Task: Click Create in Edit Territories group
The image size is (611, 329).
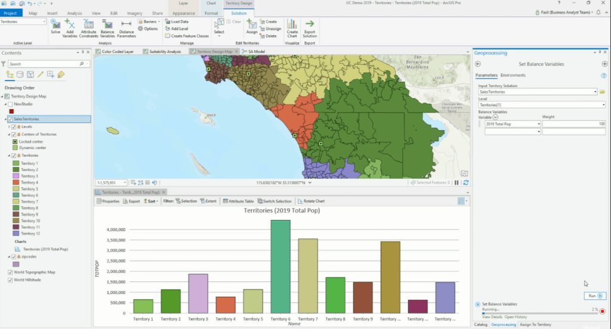Action: [269, 22]
